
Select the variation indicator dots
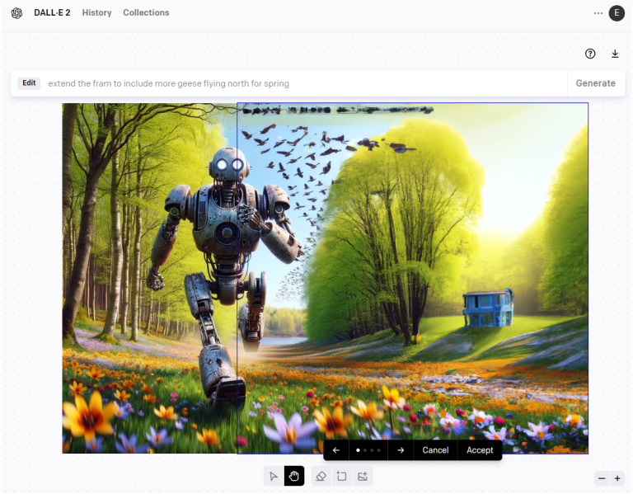pos(368,450)
